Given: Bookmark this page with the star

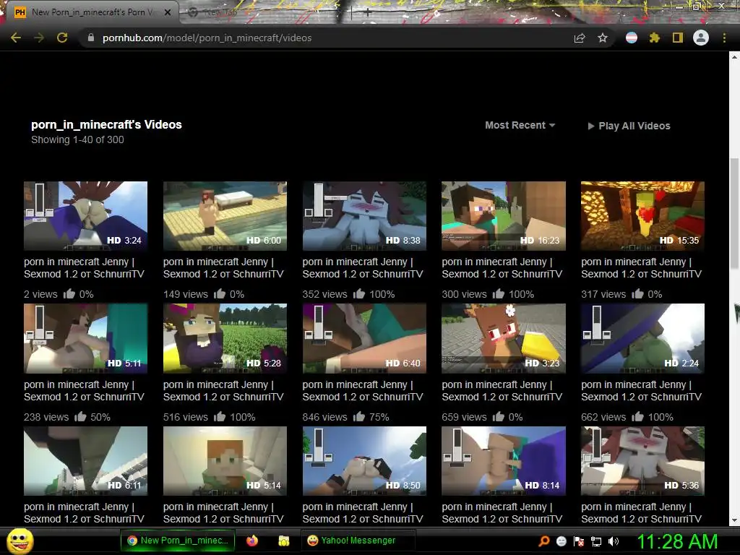Looking at the screenshot, I should [603, 38].
